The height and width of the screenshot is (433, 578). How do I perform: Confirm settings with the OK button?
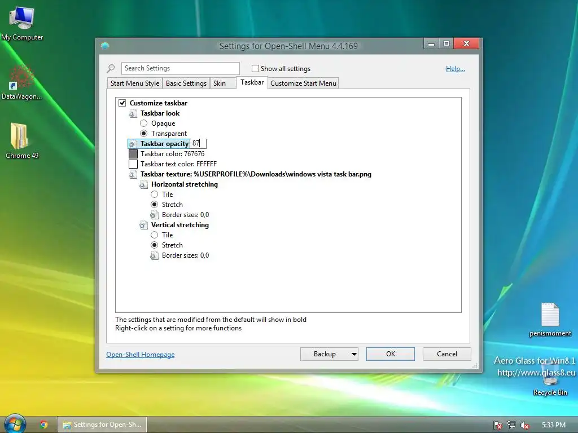391,354
